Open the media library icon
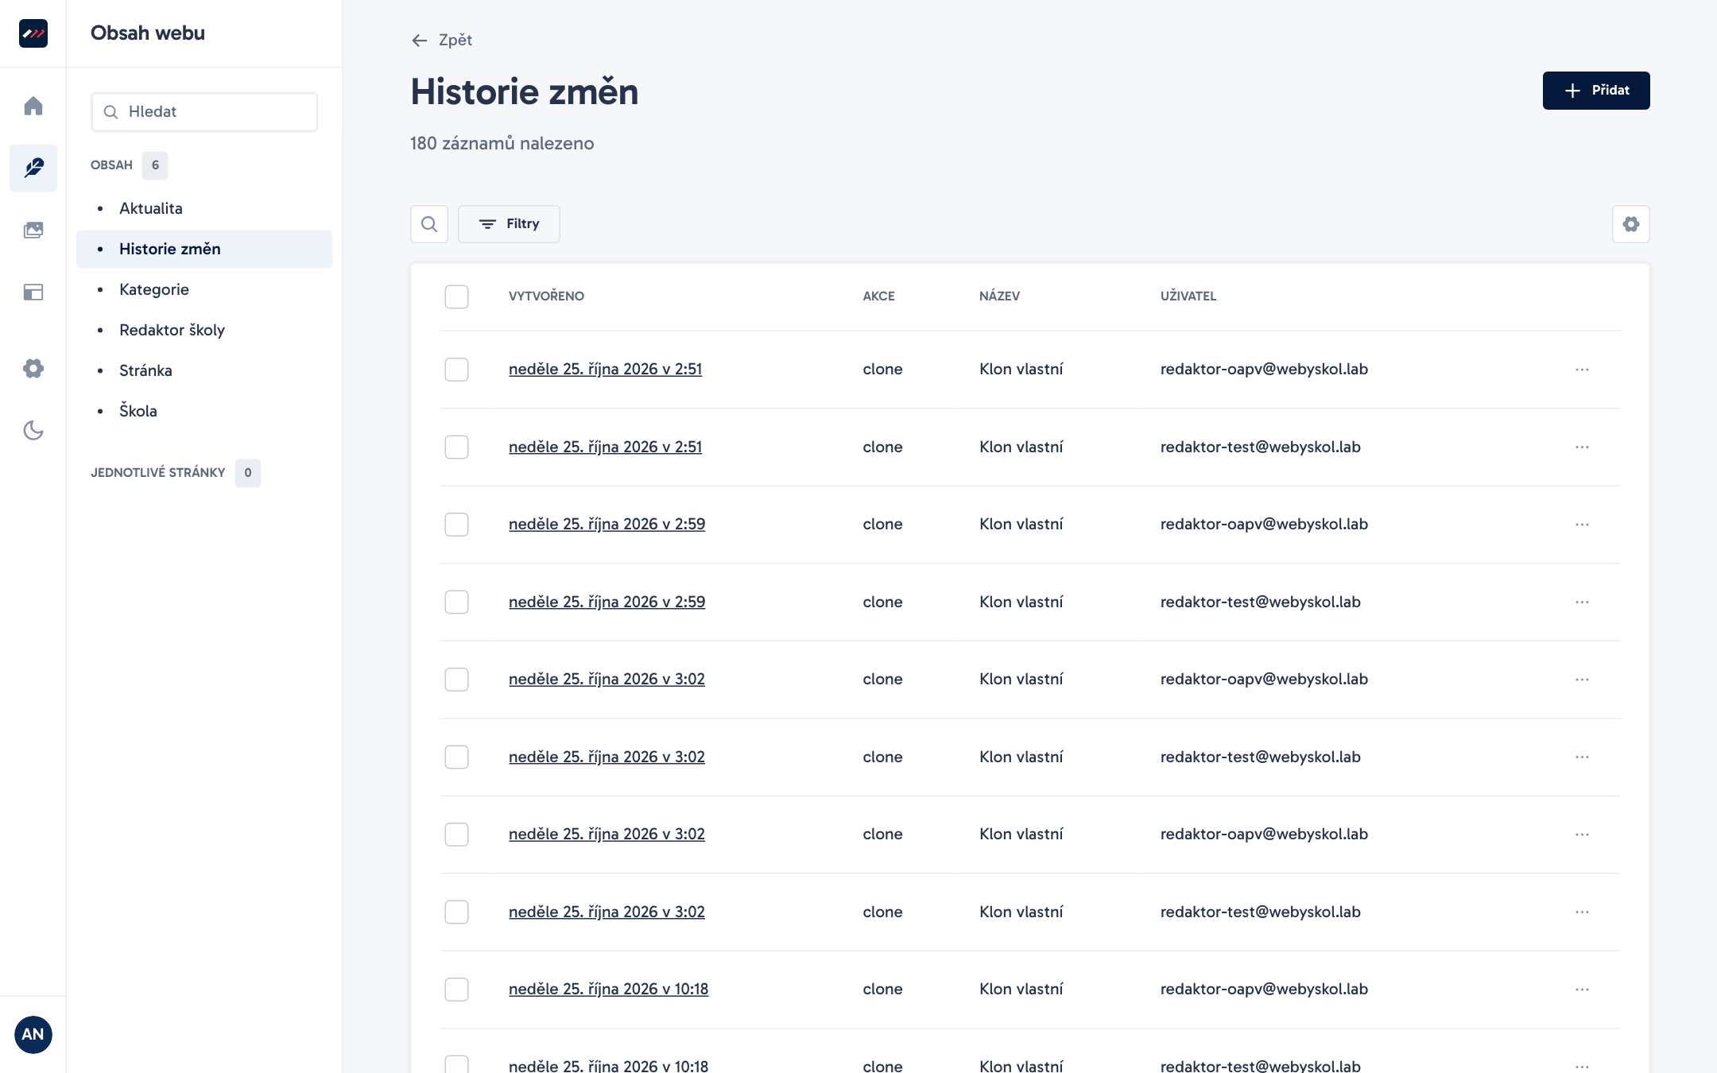This screenshot has width=1717, height=1073. [x=33, y=230]
